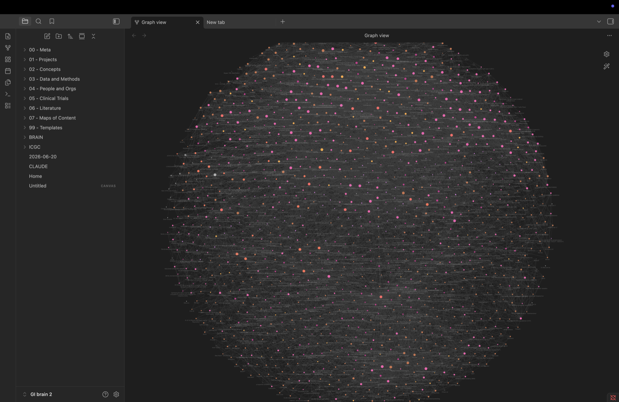
Task: Click the sync status icon bottom right
Action: (x=613, y=397)
